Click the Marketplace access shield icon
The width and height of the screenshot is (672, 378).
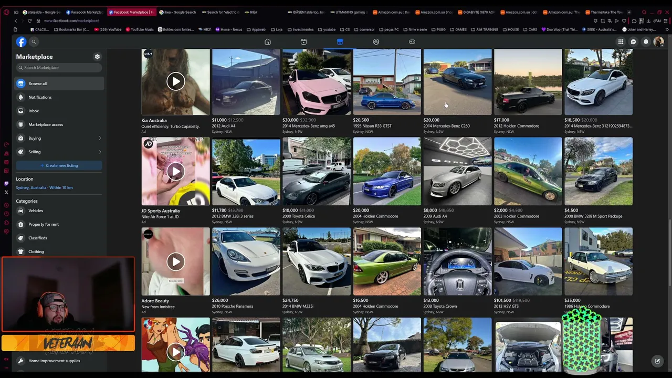click(x=20, y=124)
